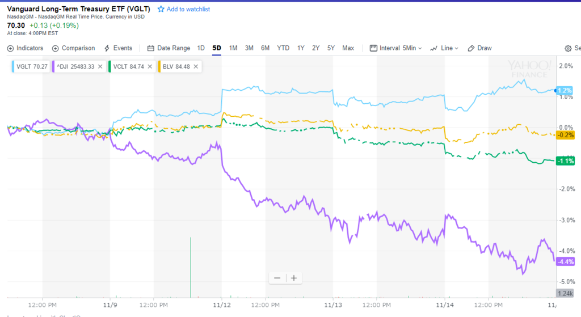The image size is (581, 317).
Task: Click the +0.13 (+0.19%) change value
Action: click(54, 26)
